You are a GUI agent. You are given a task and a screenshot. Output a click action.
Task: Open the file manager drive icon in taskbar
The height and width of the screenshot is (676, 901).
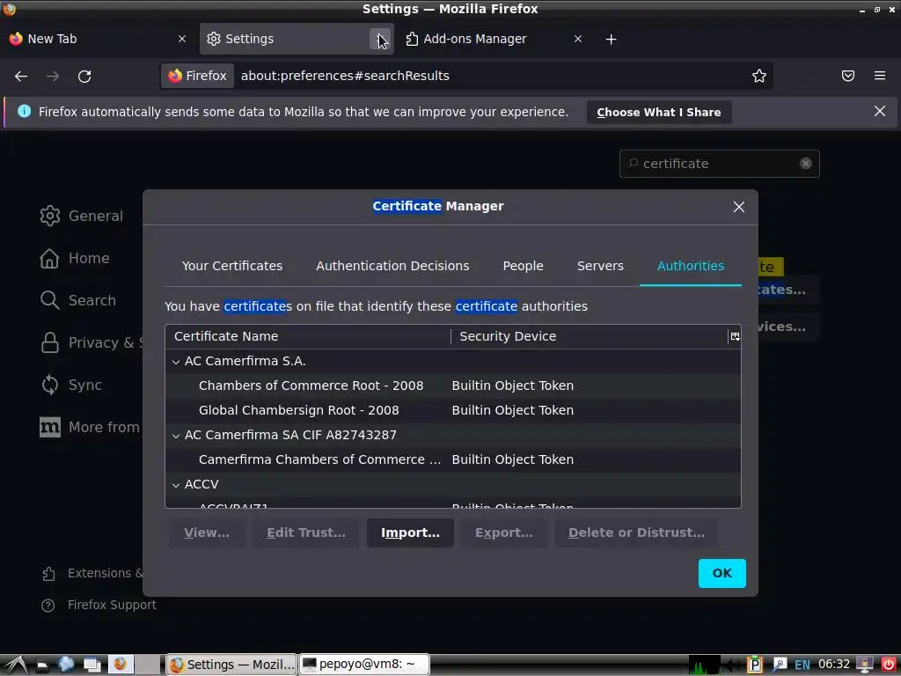[42, 665]
